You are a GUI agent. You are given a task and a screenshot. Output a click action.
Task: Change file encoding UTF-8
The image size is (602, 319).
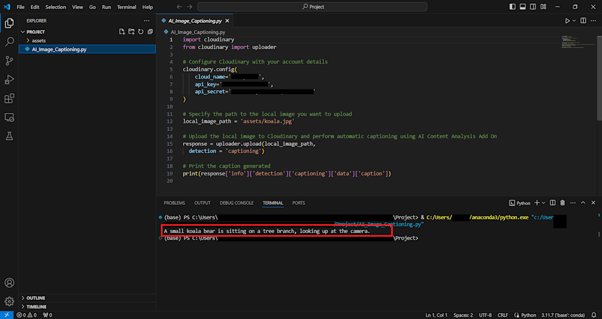coord(485,315)
